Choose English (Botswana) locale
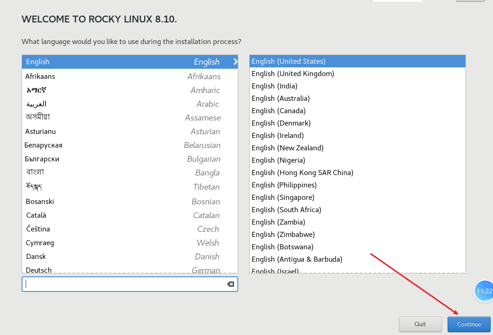This screenshot has width=493, height=335. [358, 247]
